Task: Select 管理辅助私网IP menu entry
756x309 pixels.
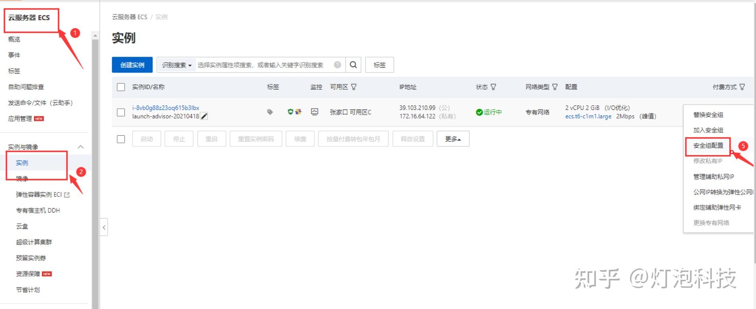Action: pyautogui.click(x=714, y=177)
